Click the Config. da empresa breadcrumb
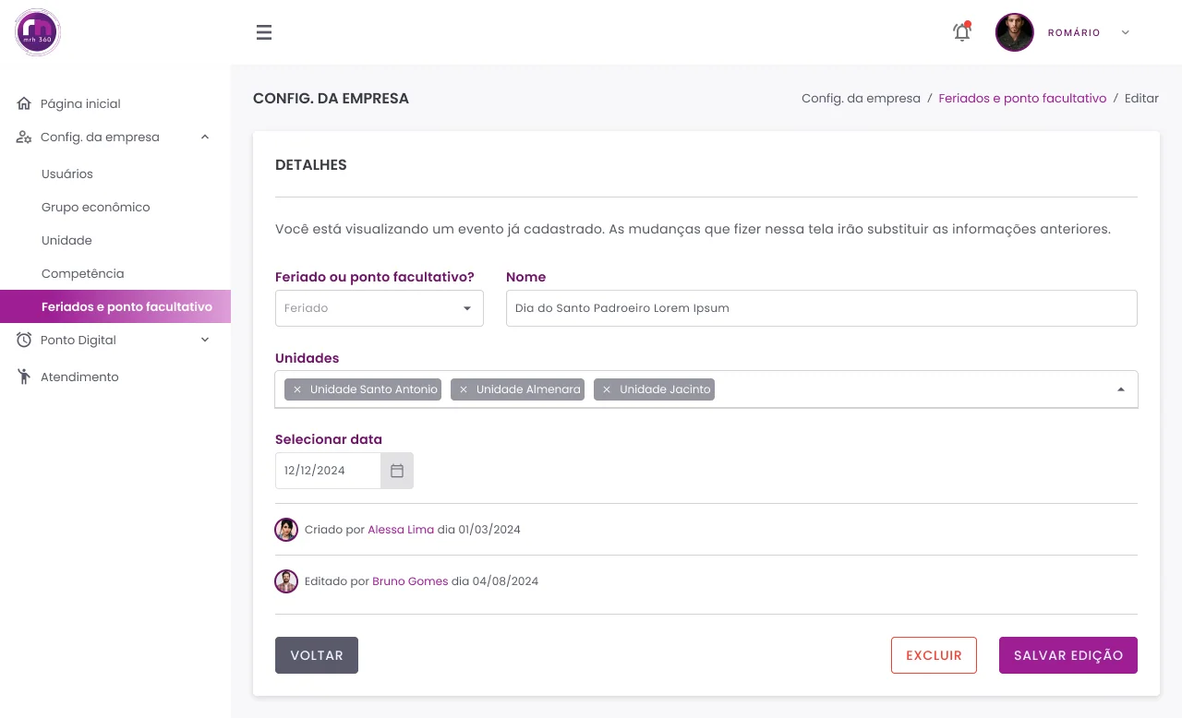Viewport: 1182px width, 718px height. [861, 98]
